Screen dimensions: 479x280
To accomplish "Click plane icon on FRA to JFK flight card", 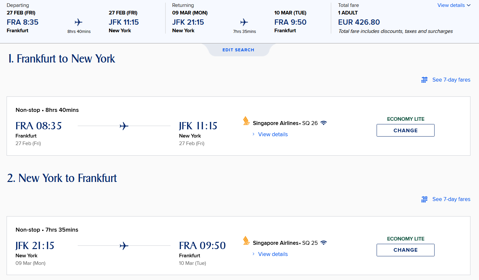I will [x=124, y=126].
